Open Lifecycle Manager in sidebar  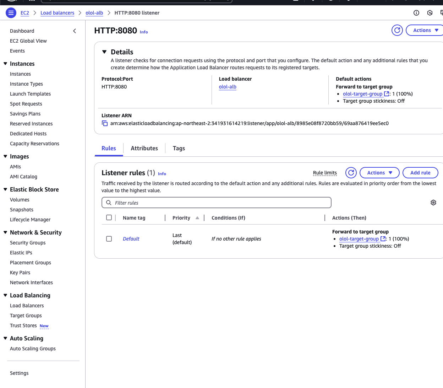tap(30, 220)
